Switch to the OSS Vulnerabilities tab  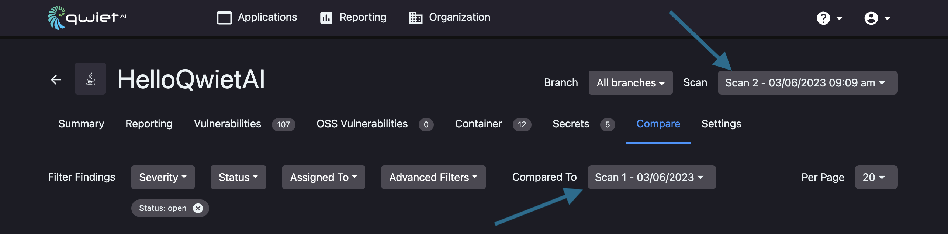(x=362, y=124)
